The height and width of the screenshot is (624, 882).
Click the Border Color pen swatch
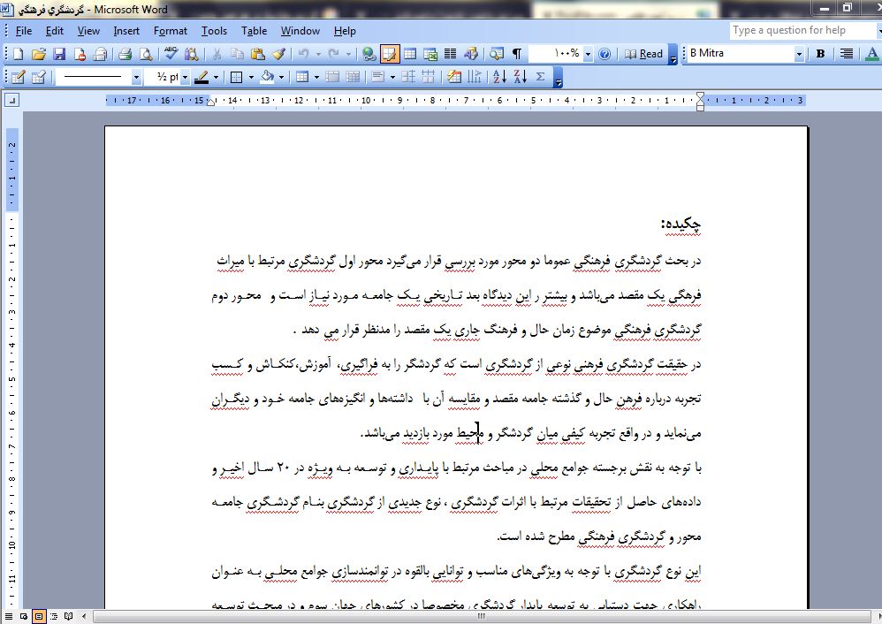(201, 77)
